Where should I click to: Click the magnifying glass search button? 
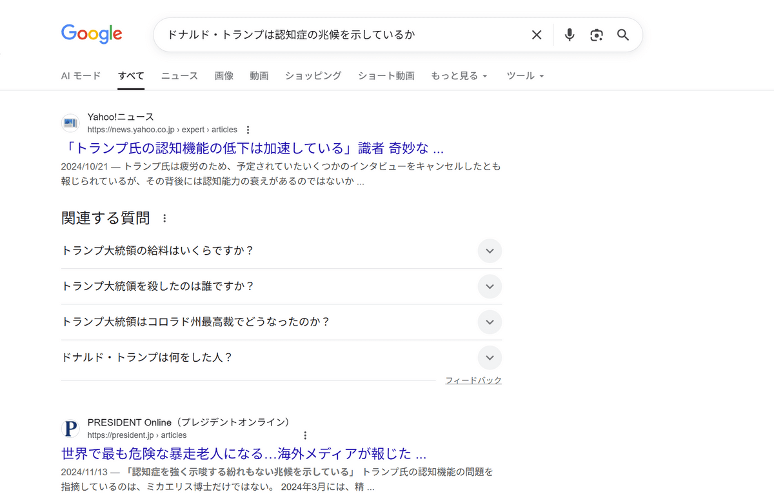622,35
